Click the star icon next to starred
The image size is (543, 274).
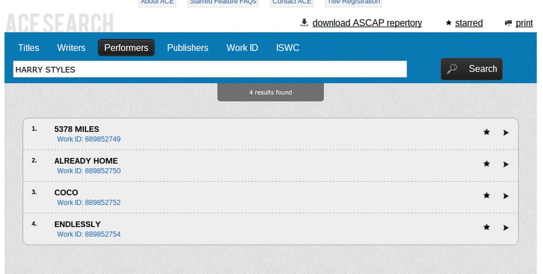[x=449, y=23]
